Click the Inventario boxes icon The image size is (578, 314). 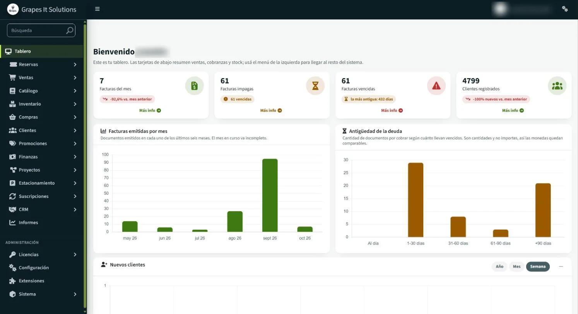tap(13, 104)
